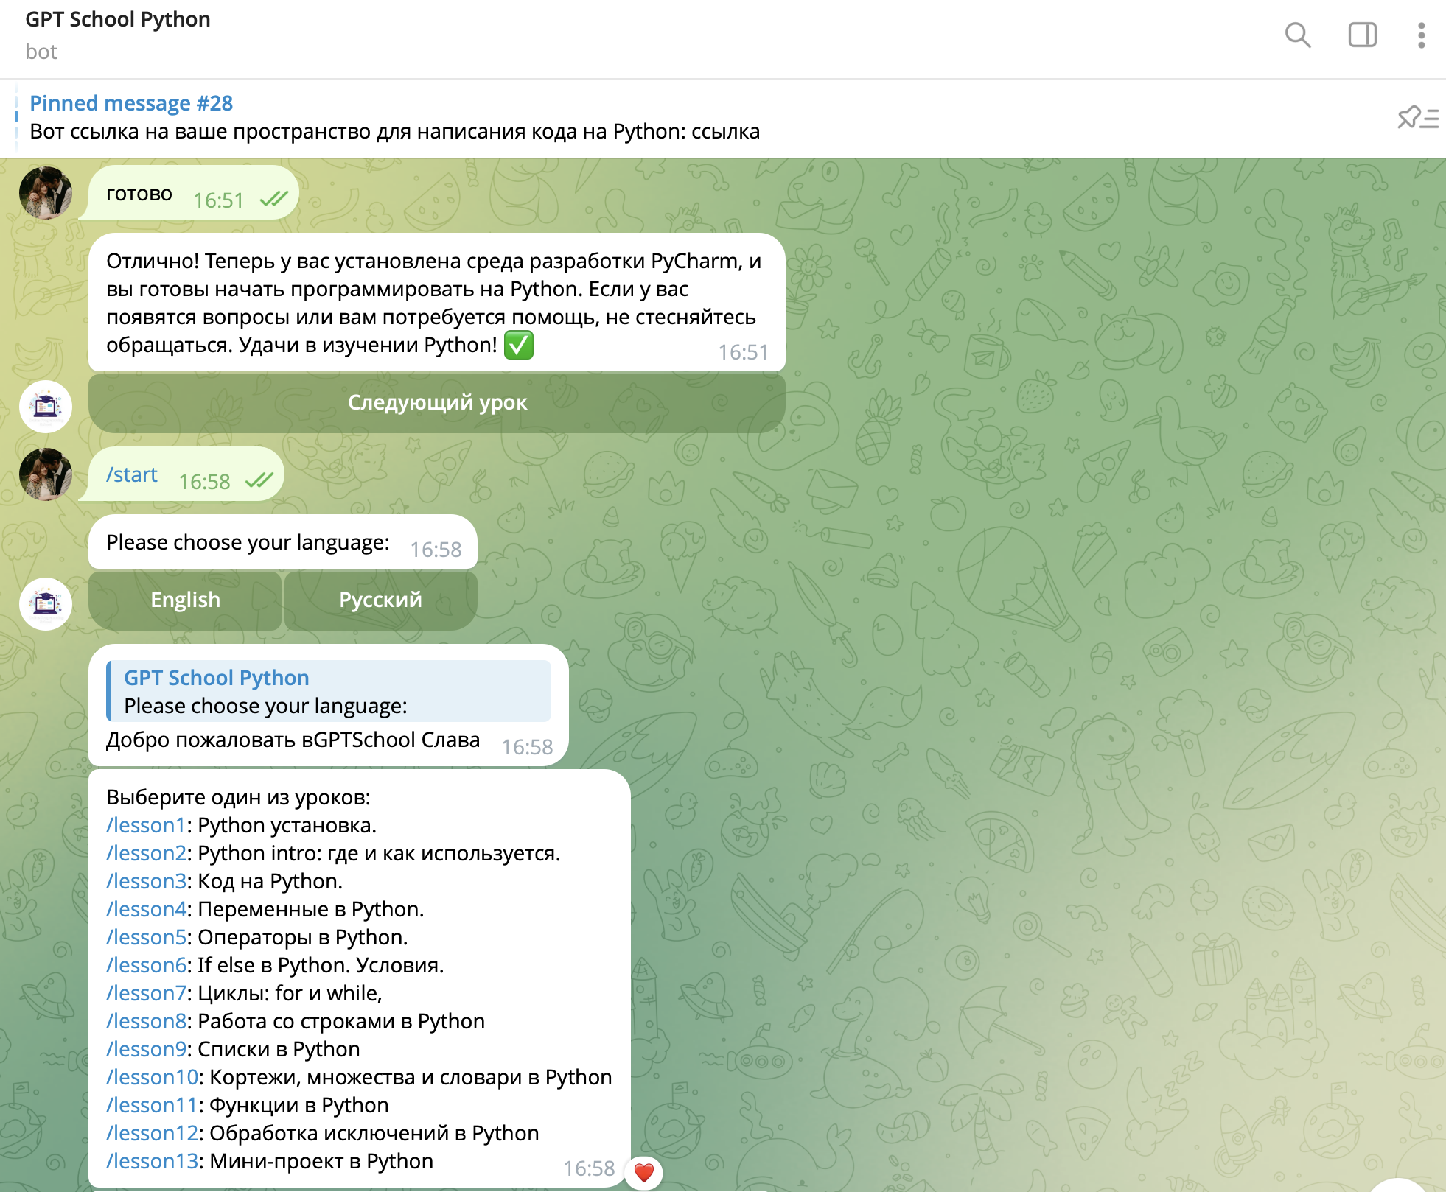Click the /lesson2 command link

pos(146,853)
